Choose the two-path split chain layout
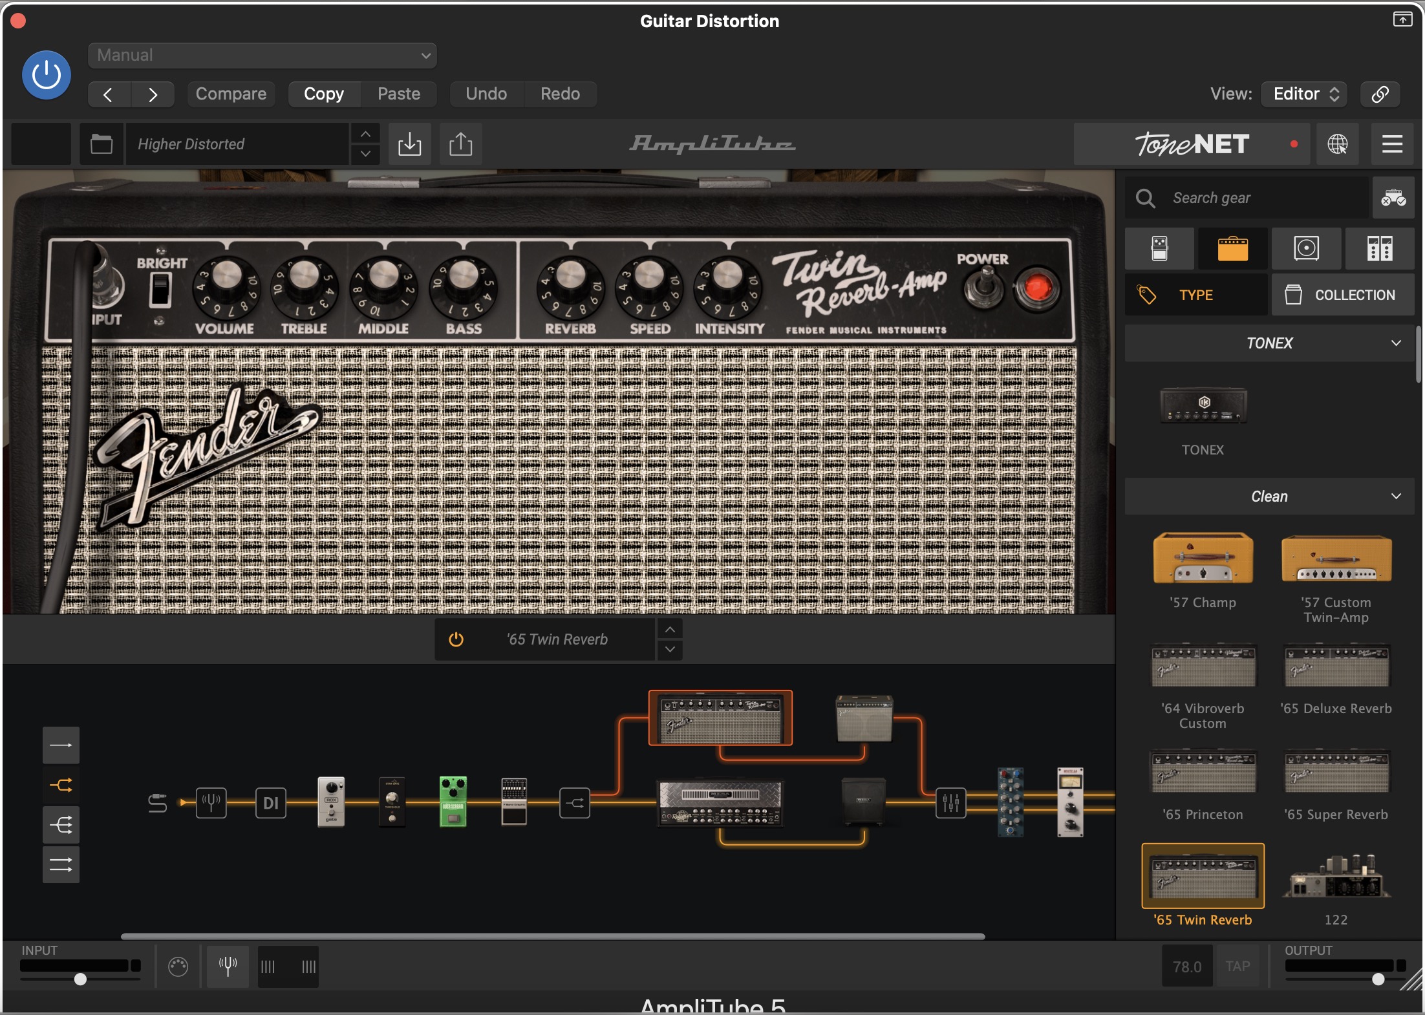Screen dimensions: 1425x1015 click(x=61, y=785)
